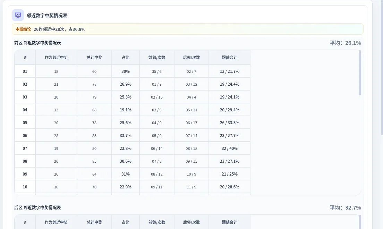Viewport: 383px width, 229px height.
Task: Click the 后区 table's 前邻/次数 column header
Action: (157, 222)
